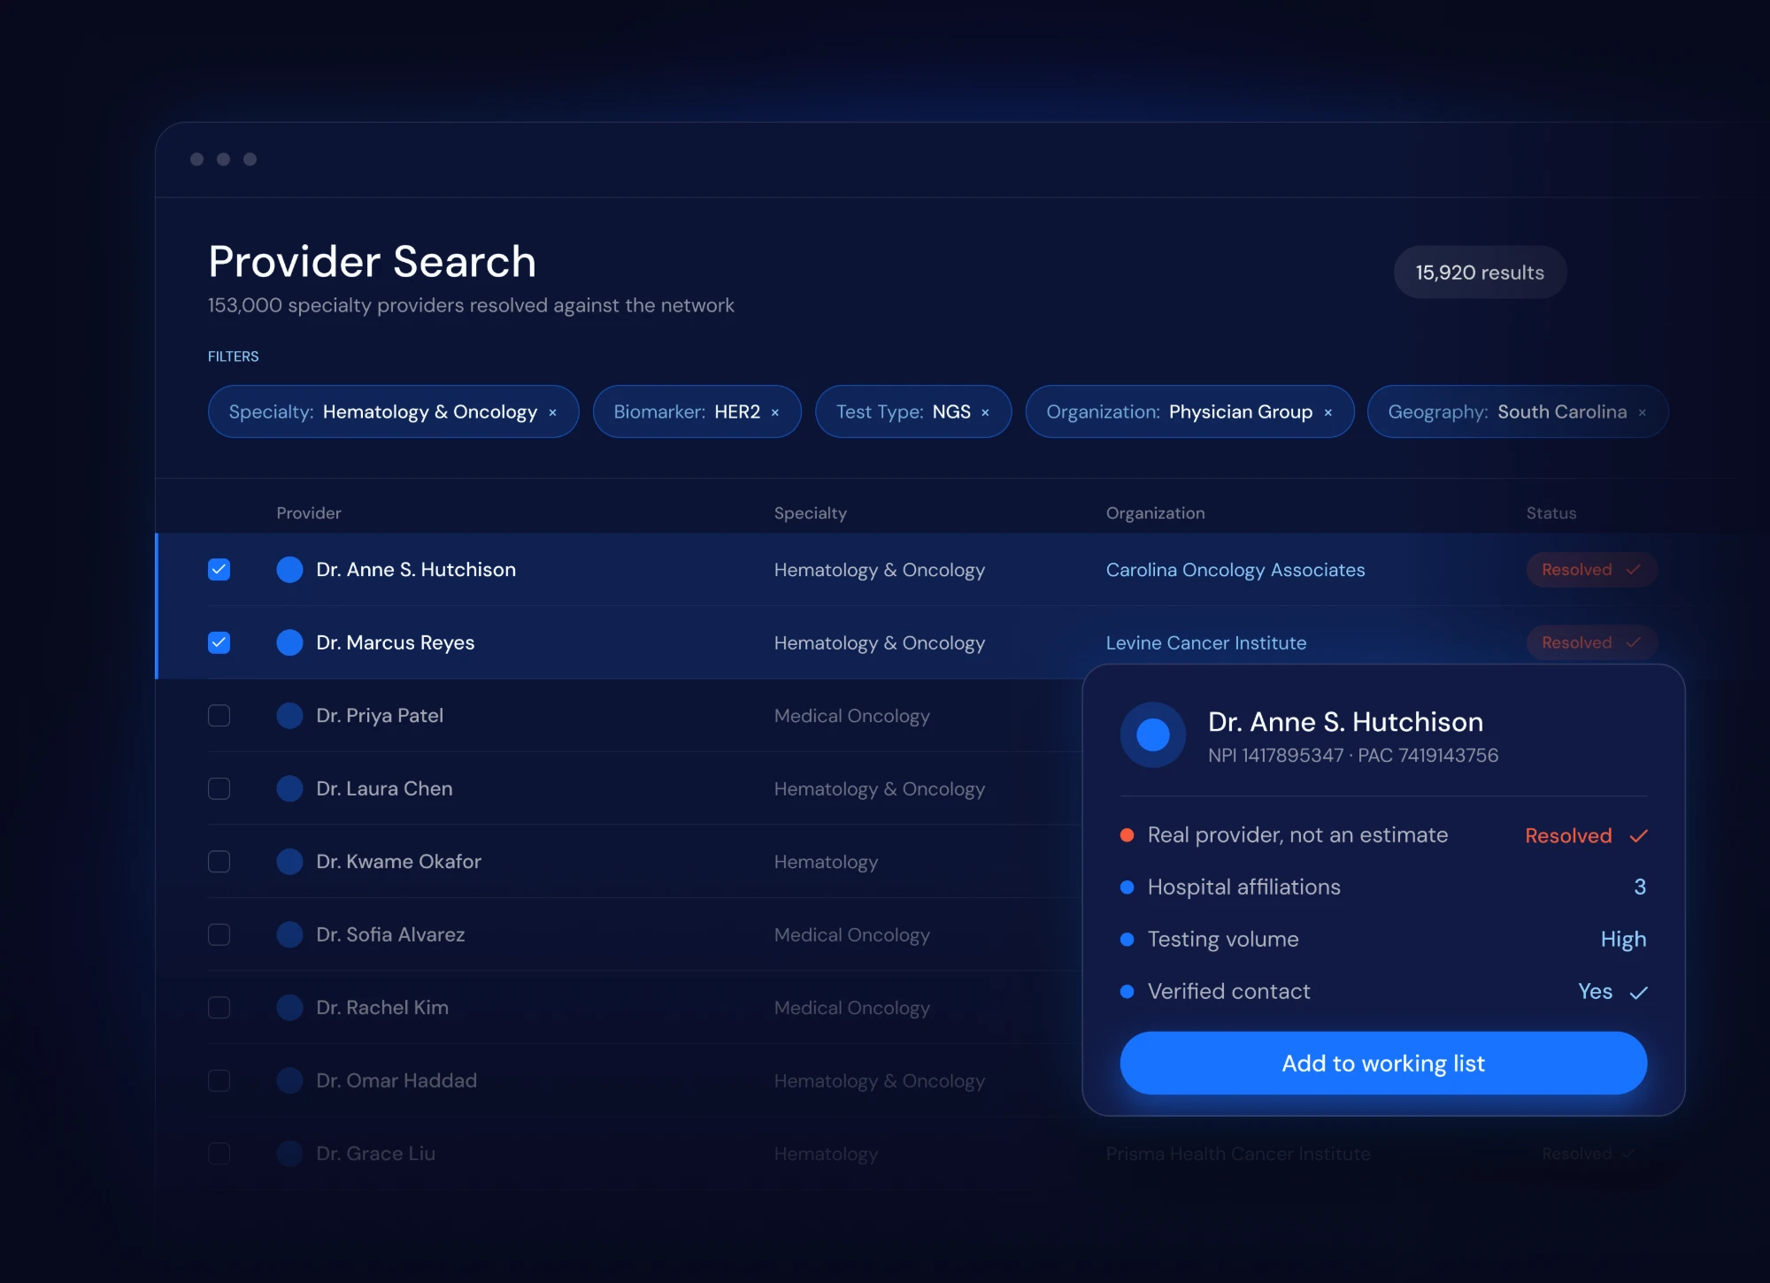Viewport: 1770px width, 1283px height.
Task: Sort by Organization column header
Action: (x=1155, y=513)
